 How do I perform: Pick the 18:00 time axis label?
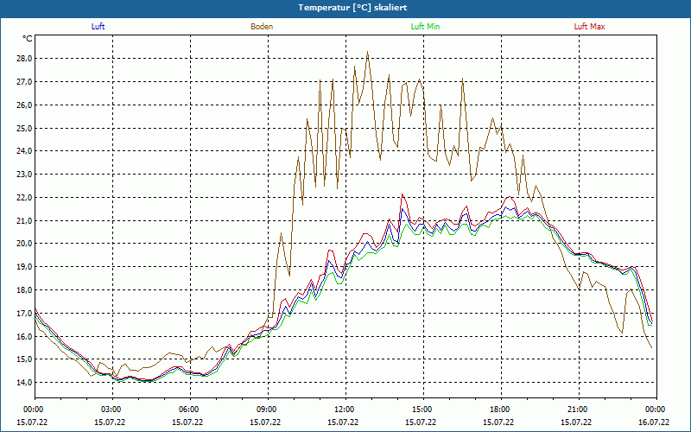500,410
